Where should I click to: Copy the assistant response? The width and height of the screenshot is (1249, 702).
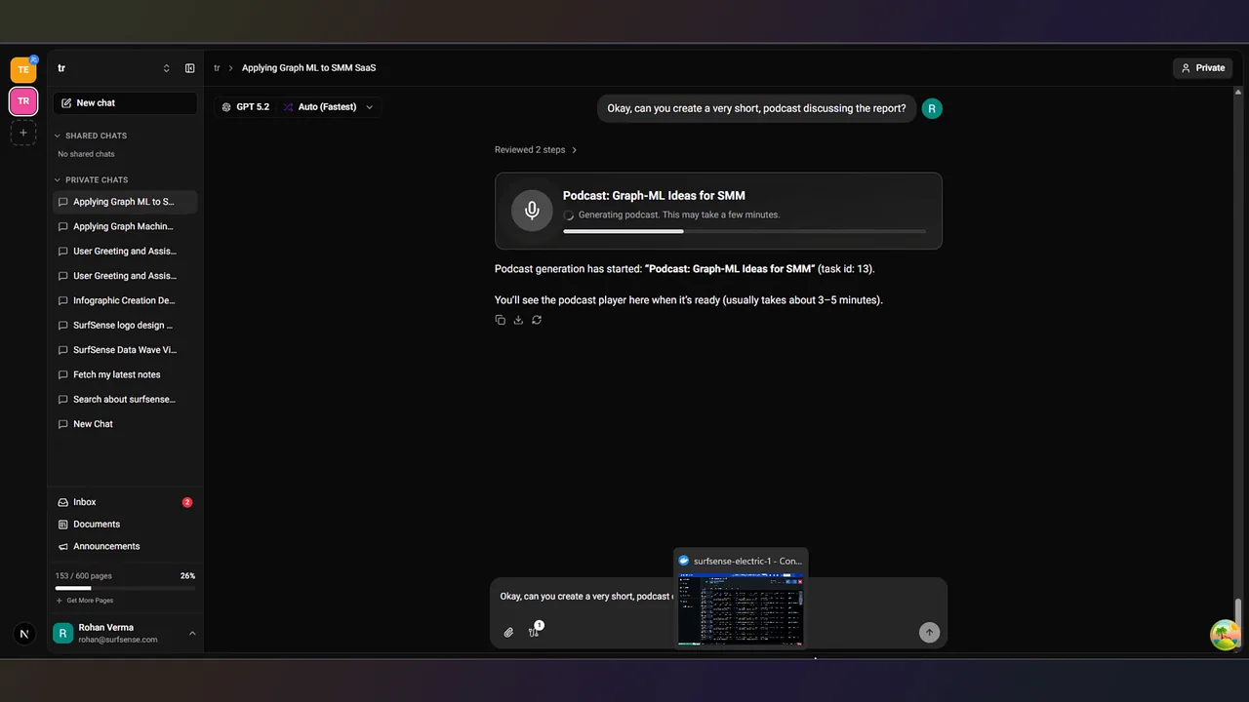tap(500, 320)
